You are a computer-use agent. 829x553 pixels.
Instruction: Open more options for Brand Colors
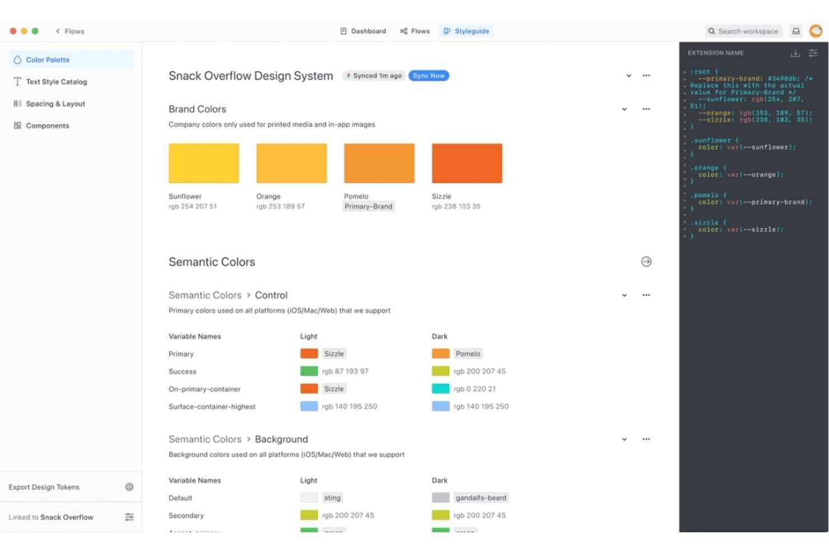646,109
